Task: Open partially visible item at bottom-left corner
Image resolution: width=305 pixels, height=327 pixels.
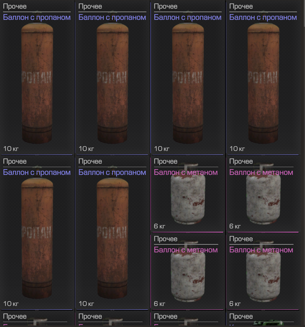Action: coord(37,319)
